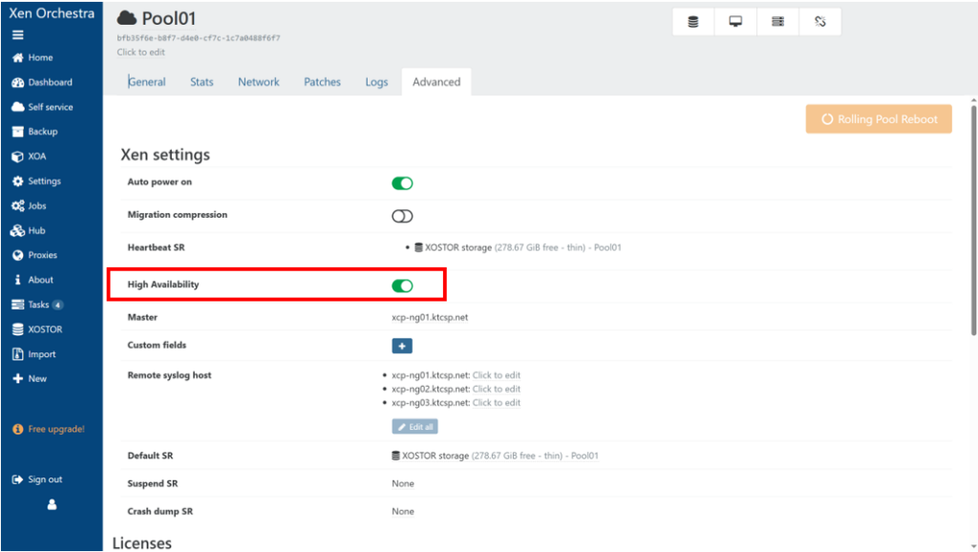Open the user profile icon in sidebar
The width and height of the screenshot is (978, 552).
[52, 505]
